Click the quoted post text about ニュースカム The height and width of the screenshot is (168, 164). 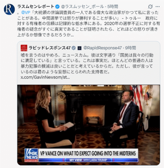click(87, 64)
